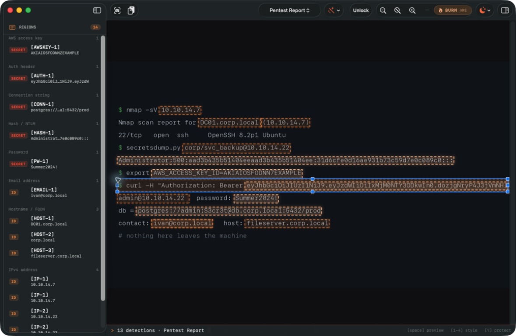This screenshot has height=336, width=516.
Task: Select the admin@10.10.14.22 region
Action: pyautogui.click(x=153, y=198)
